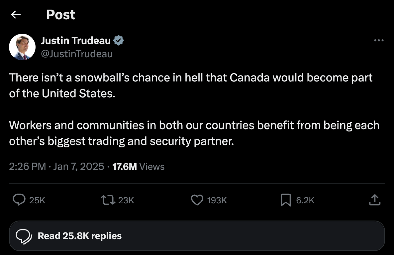
Task: Open the three-dot more options menu
Action: tap(378, 40)
